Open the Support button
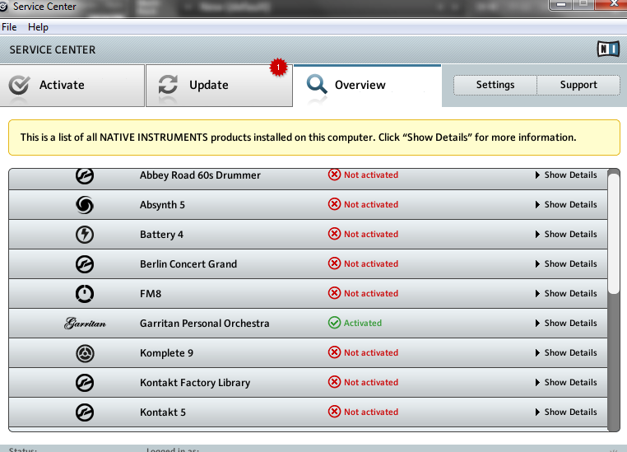This screenshot has width=627, height=452. click(578, 85)
